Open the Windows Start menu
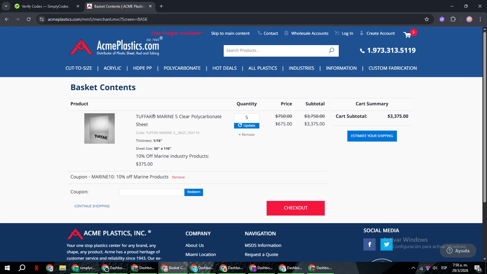The height and width of the screenshot is (274, 487). point(7,268)
